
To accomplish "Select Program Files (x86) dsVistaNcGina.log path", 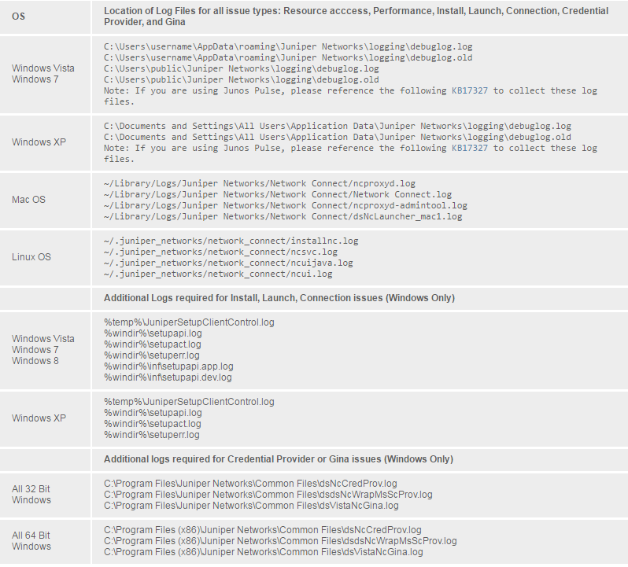I will point(264,552).
